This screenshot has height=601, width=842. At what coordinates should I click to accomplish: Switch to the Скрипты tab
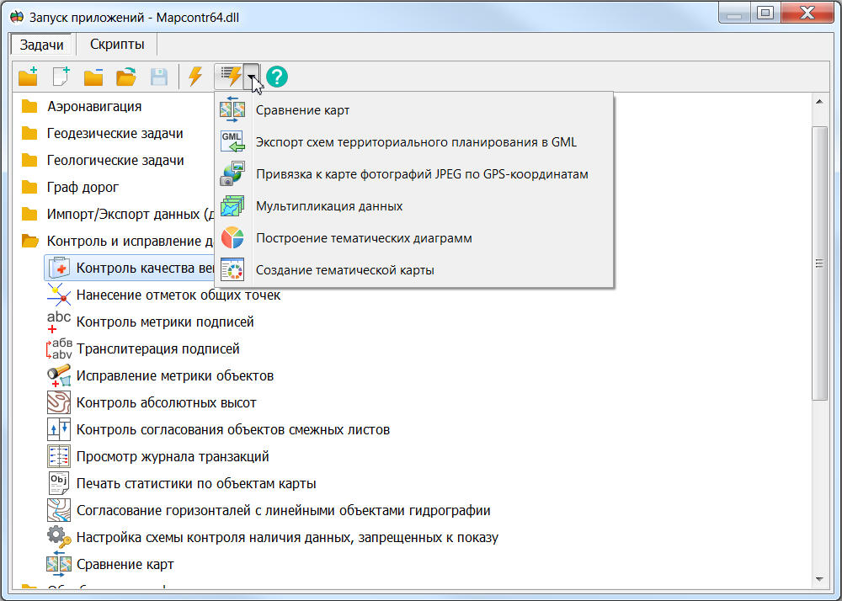point(117,45)
